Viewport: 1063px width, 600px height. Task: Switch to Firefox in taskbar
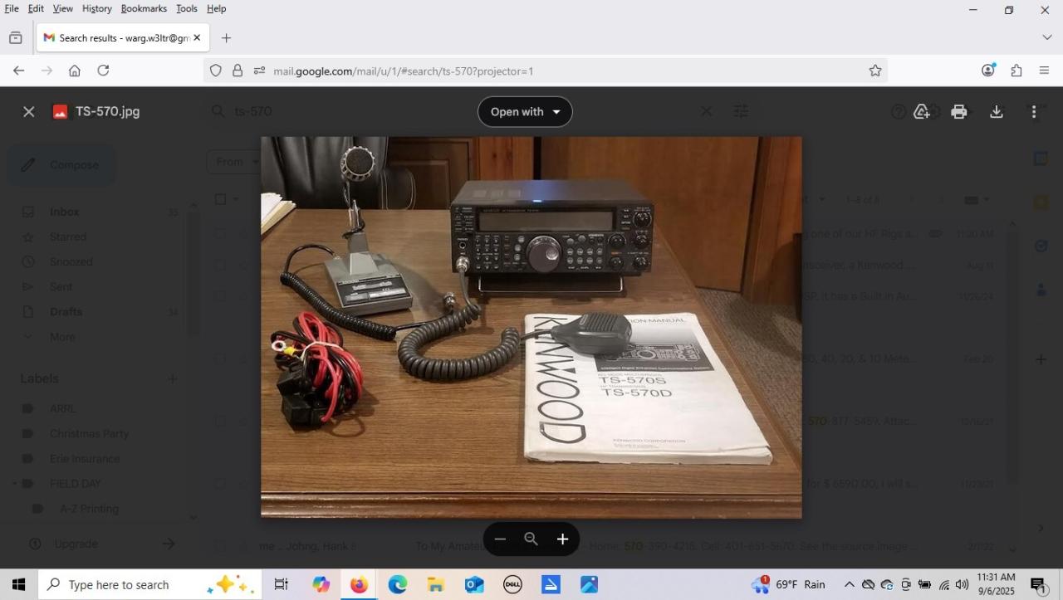(x=359, y=585)
